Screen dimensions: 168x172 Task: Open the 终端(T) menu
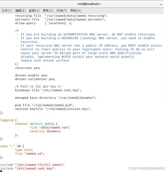point(62,11)
